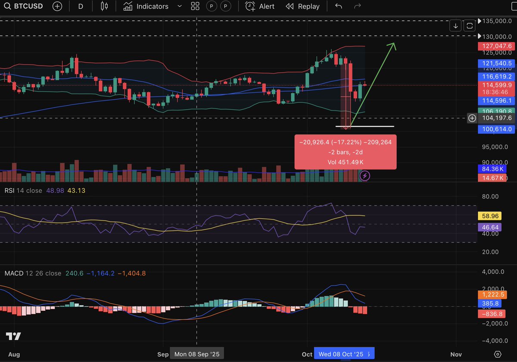
Task: Click the plus button on the price scale
Action: pos(472,118)
